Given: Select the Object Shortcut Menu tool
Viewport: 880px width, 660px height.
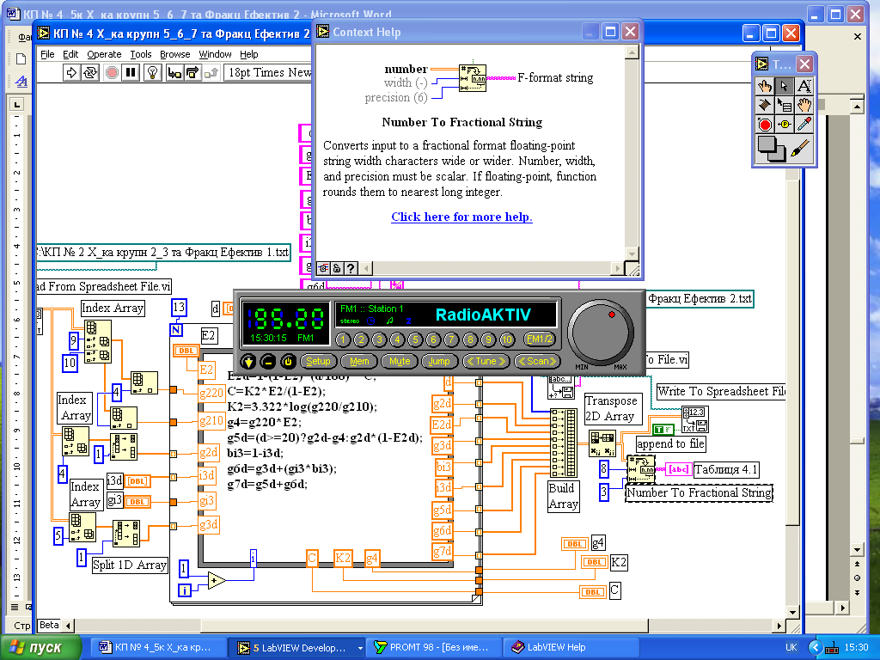Looking at the screenshot, I should pyautogui.click(x=784, y=105).
